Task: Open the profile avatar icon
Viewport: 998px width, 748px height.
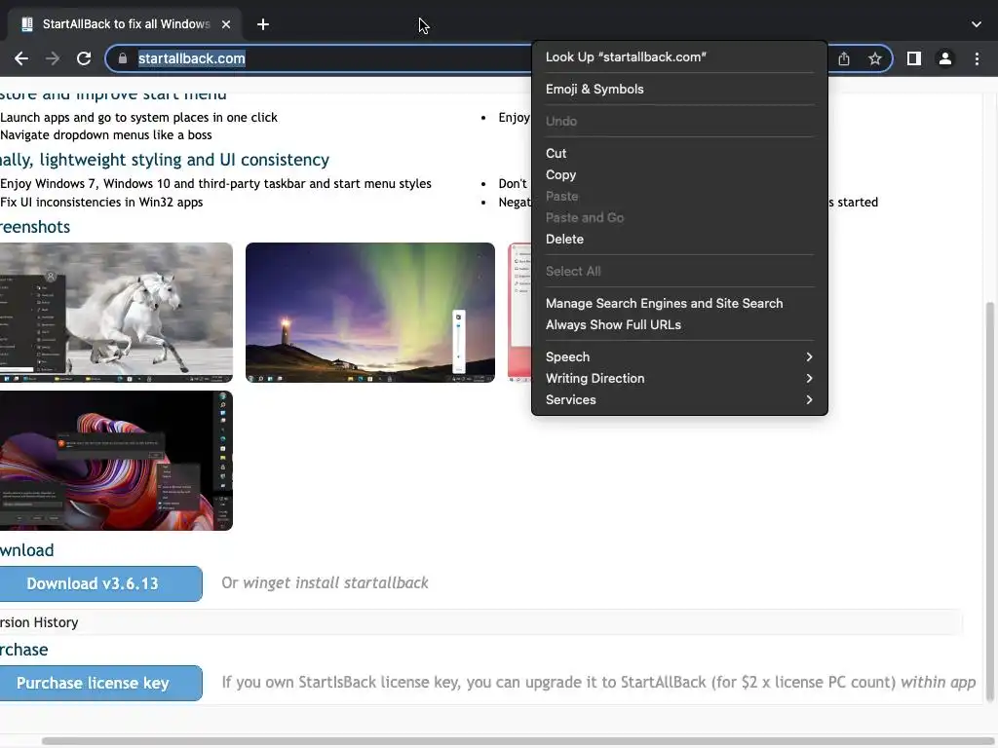Action: point(944,58)
